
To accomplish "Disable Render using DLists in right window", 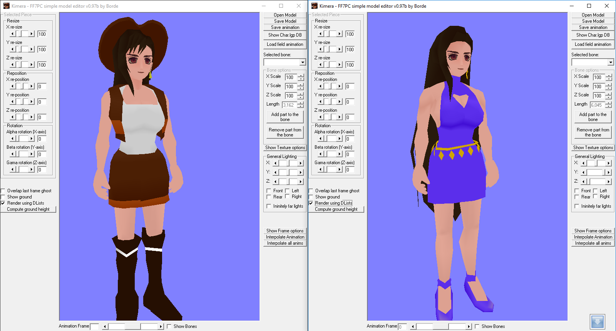I will pyautogui.click(x=311, y=203).
